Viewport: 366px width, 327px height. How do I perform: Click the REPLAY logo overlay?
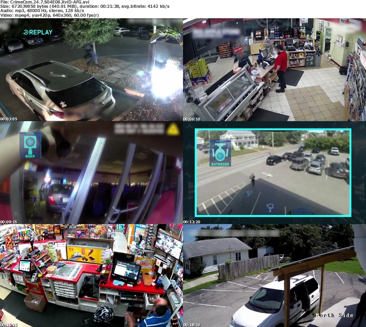coord(38,32)
